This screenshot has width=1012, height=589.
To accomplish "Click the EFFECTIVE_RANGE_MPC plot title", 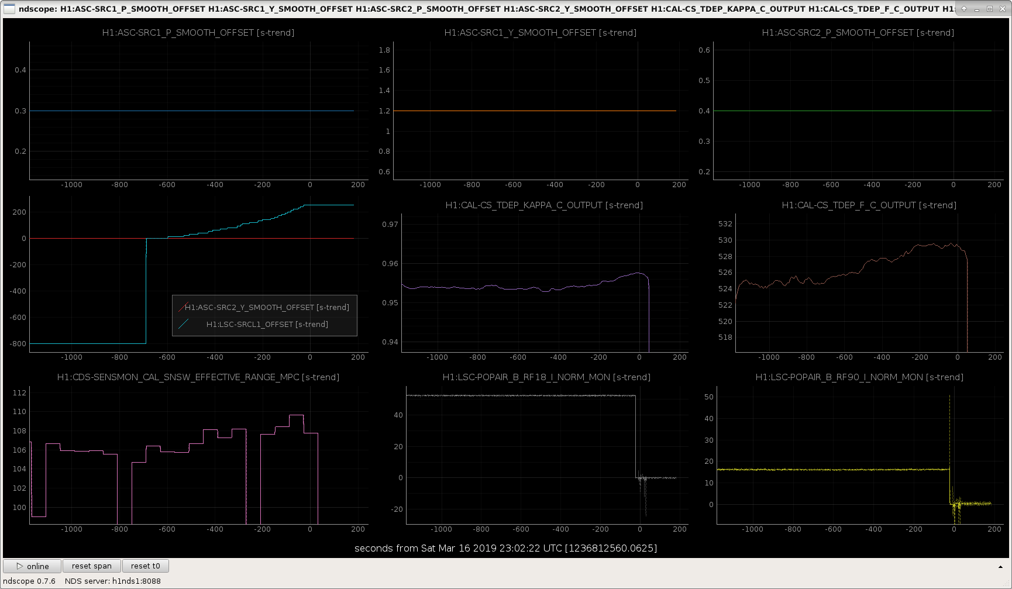I will click(x=198, y=377).
